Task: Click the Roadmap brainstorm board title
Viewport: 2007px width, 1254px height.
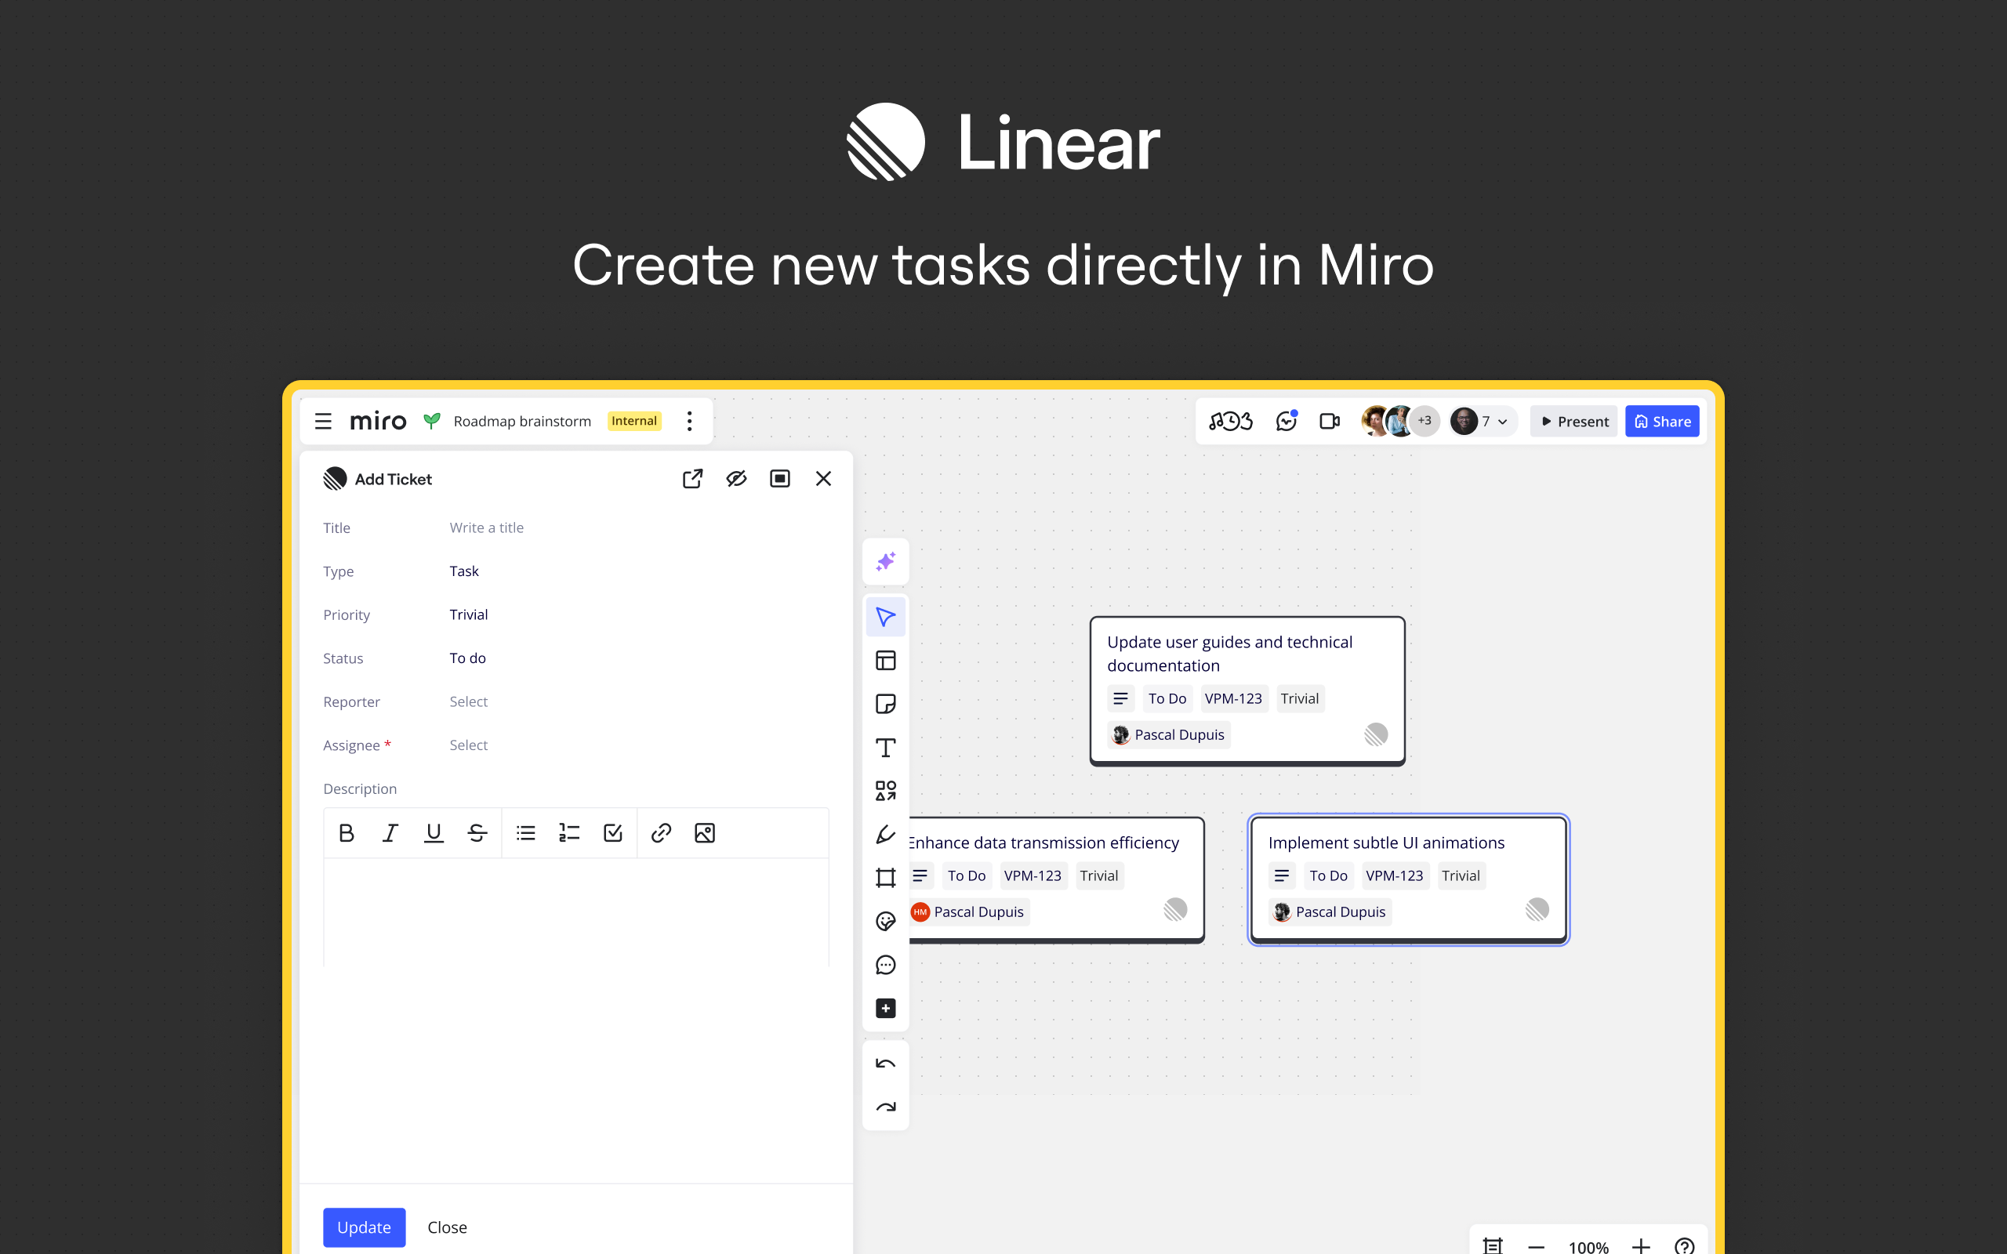Action: (x=522, y=422)
